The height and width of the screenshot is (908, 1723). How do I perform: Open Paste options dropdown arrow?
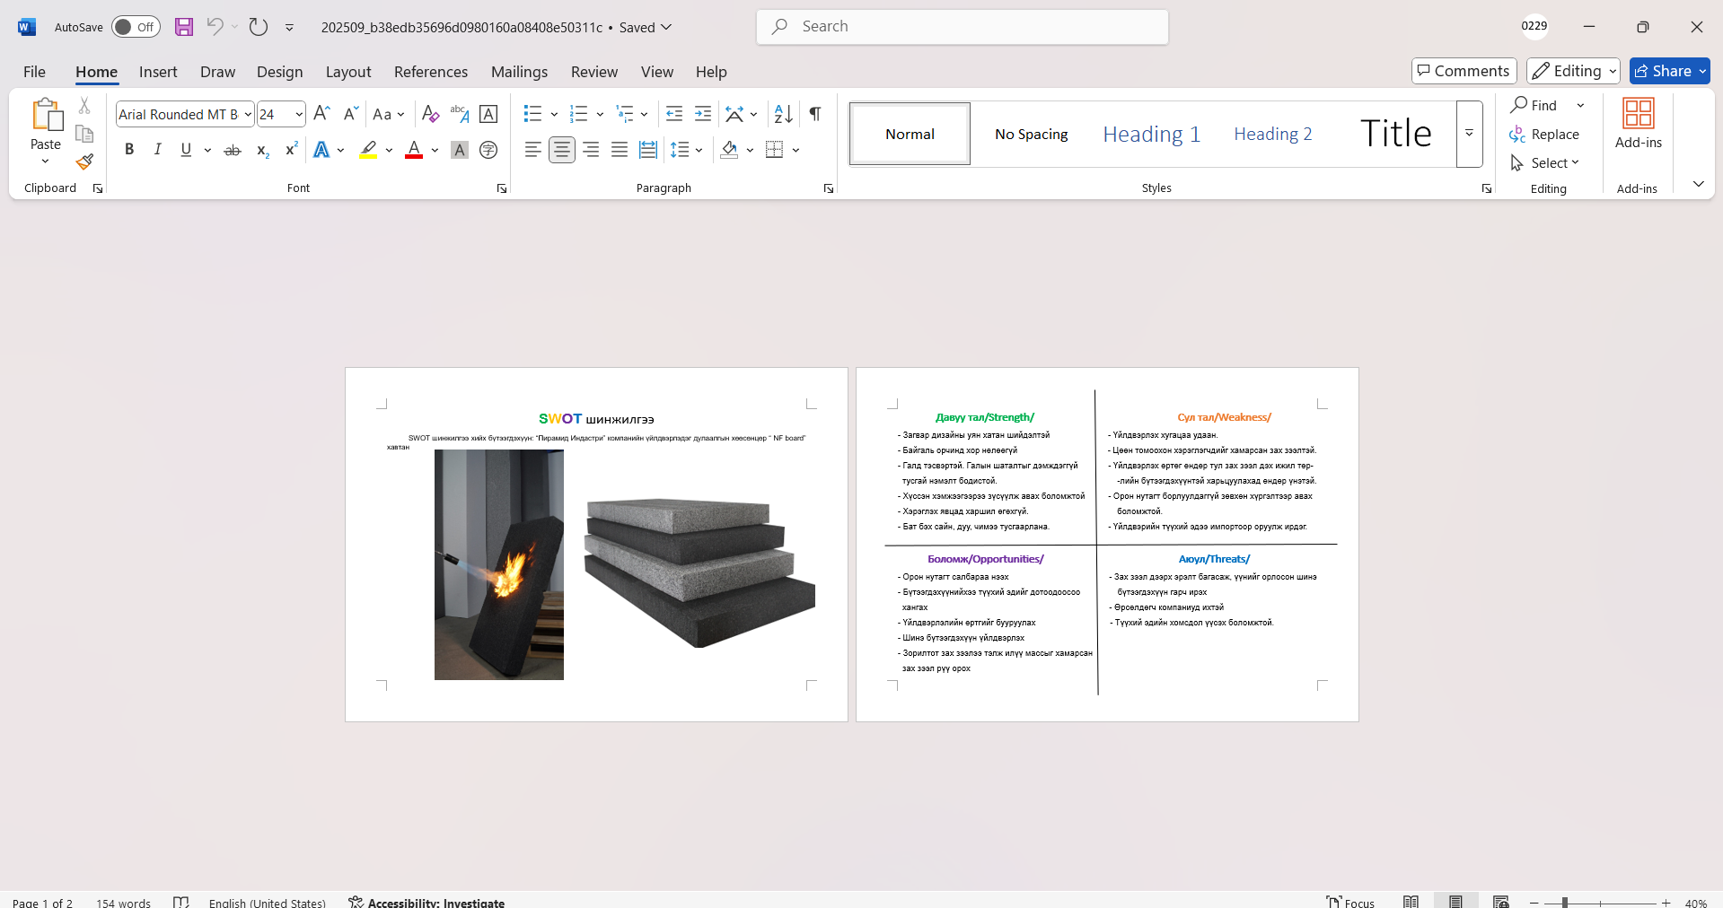[45, 161]
